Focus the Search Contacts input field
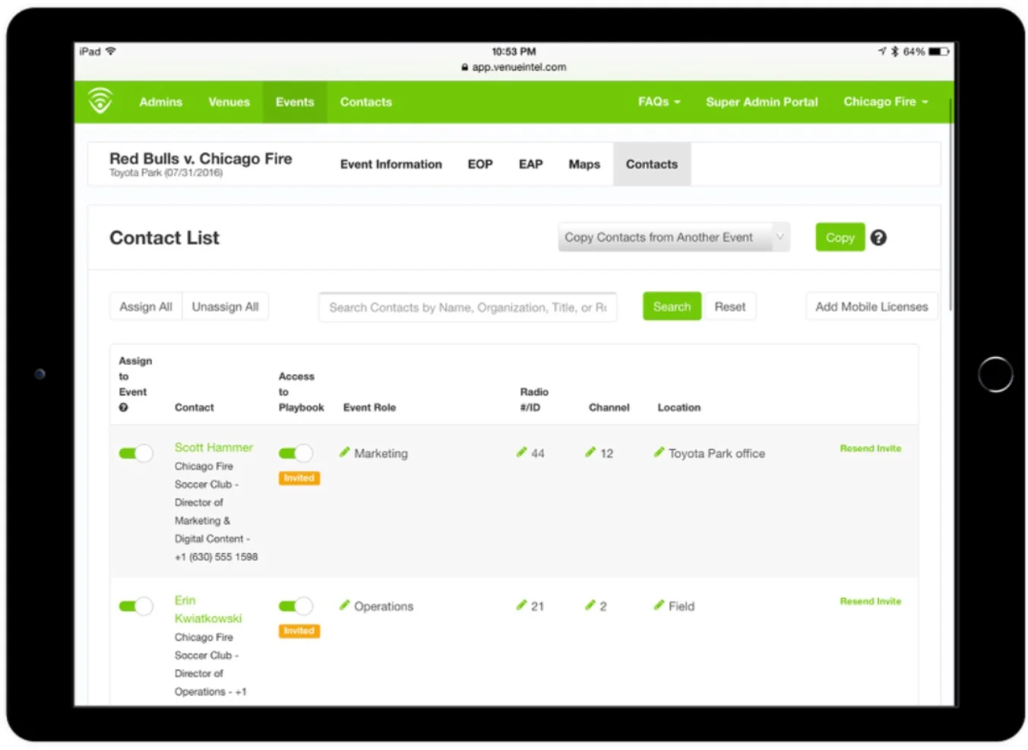1028x750 pixels. point(468,307)
